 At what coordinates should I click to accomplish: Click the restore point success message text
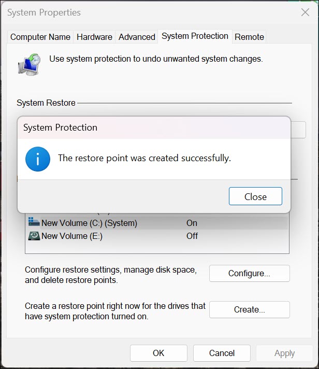click(144, 158)
